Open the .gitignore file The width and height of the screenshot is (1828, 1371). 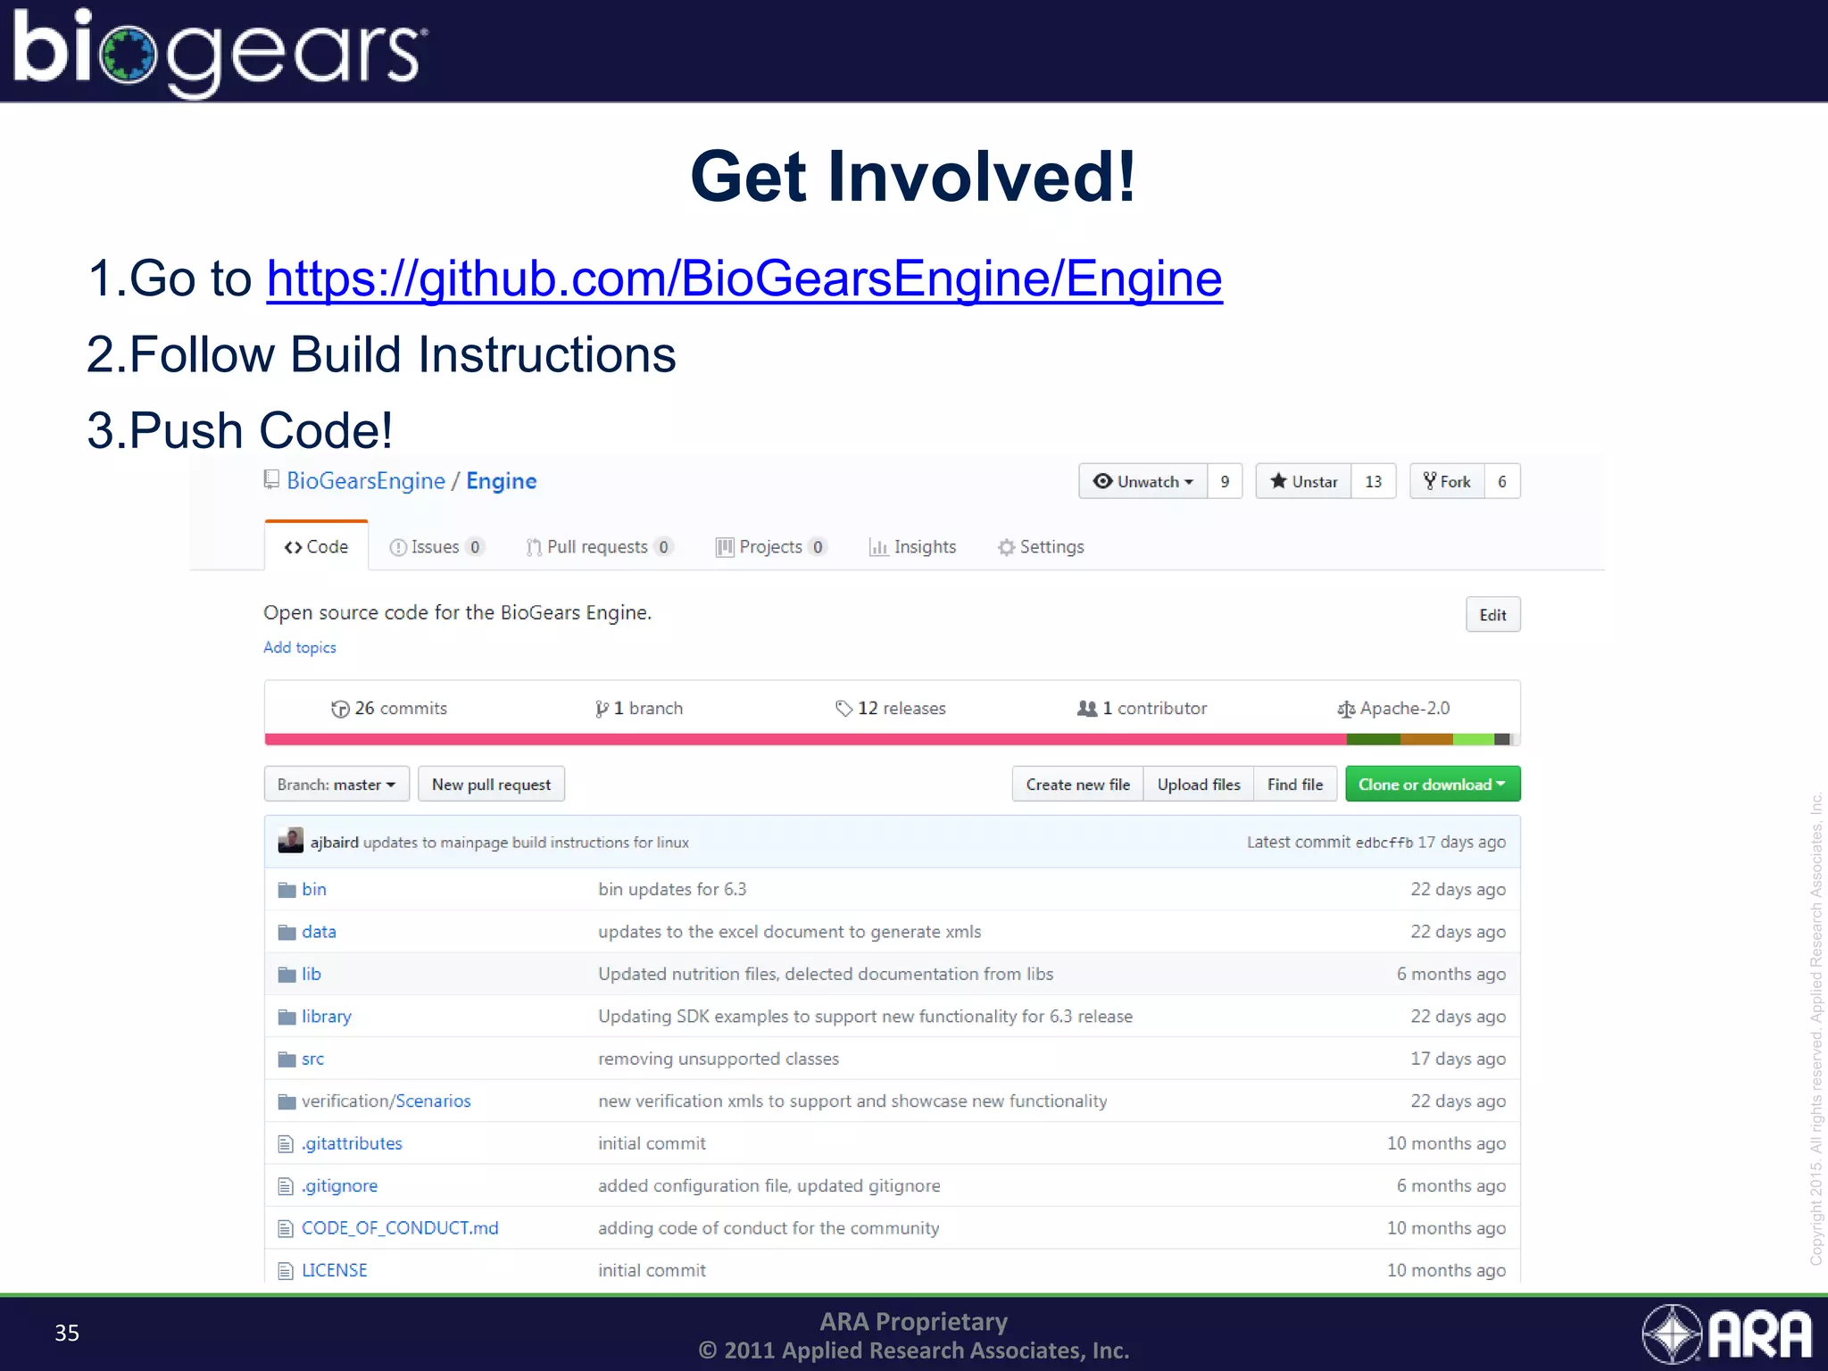click(340, 1185)
